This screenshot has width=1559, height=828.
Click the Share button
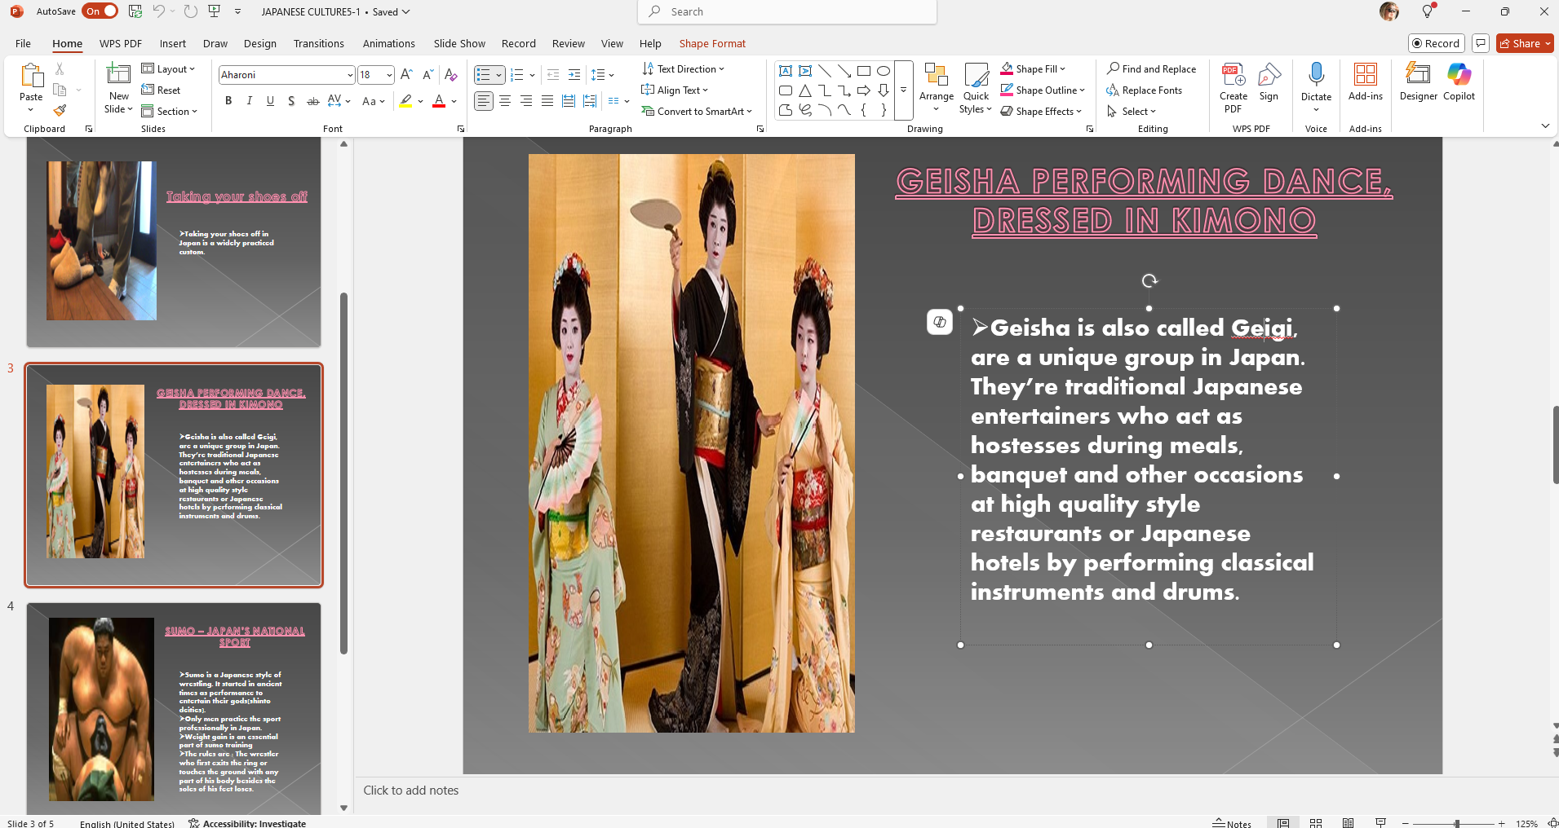[x=1525, y=43]
